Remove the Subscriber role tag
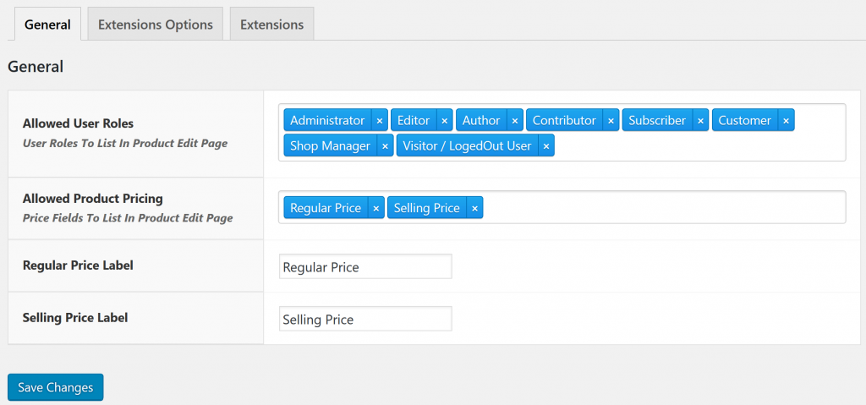 700,121
